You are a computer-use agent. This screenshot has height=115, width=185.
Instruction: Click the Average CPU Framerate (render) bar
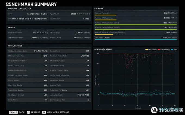pos(136,30)
